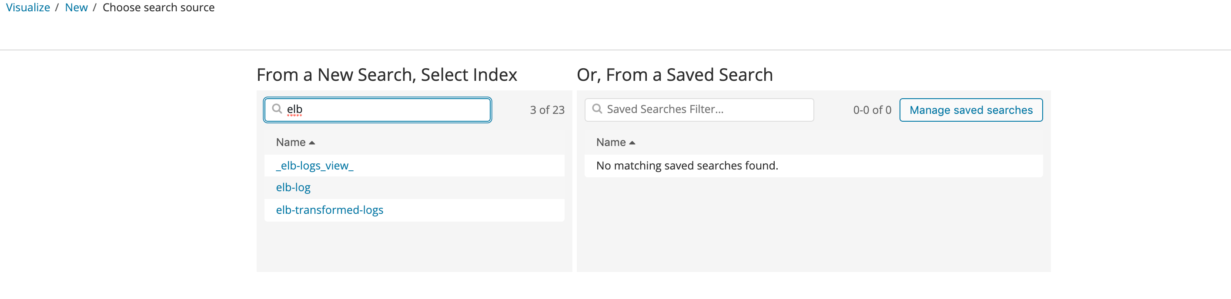Click the 3 of 23 results counter

point(547,110)
